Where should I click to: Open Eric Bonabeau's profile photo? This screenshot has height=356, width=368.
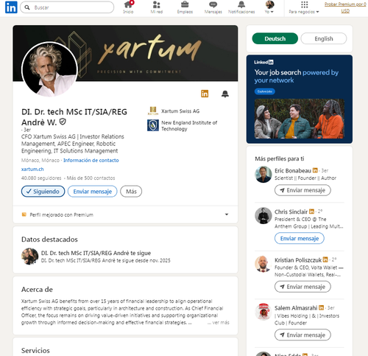coord(263,175)
